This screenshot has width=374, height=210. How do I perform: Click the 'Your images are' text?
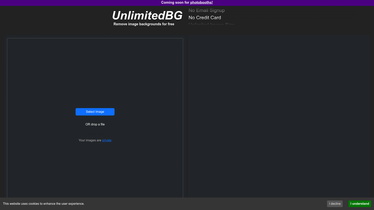pos(90,140)
